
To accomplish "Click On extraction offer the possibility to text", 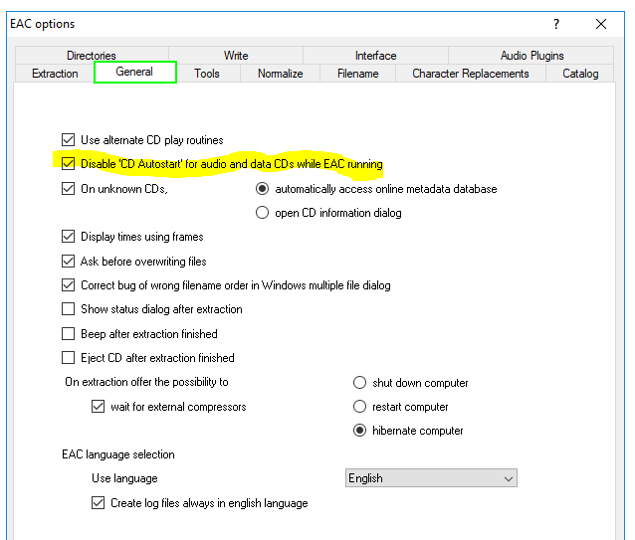I will click(146, 382).
